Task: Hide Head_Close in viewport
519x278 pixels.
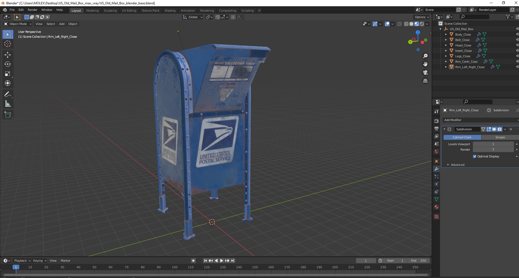Action: pos(517,45)
